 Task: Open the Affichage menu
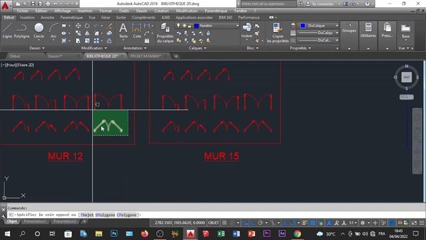pyautogui.click(x=63, y=11)
